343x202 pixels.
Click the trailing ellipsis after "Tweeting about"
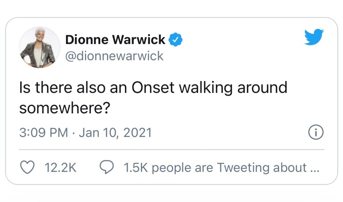[x=315, y=168]
